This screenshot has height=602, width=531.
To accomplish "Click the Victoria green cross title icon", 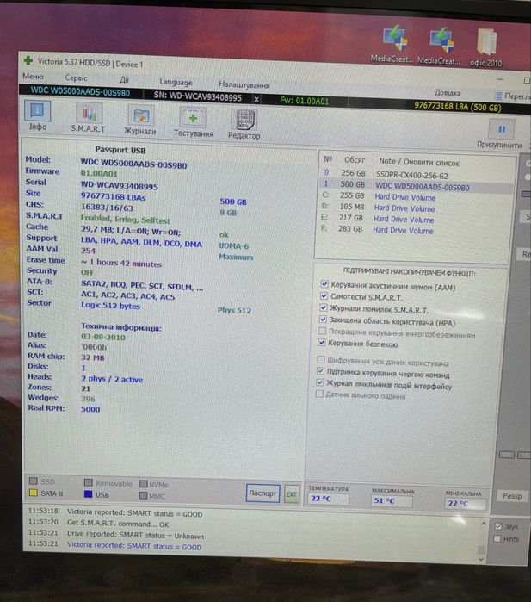I will click(28, 60).
